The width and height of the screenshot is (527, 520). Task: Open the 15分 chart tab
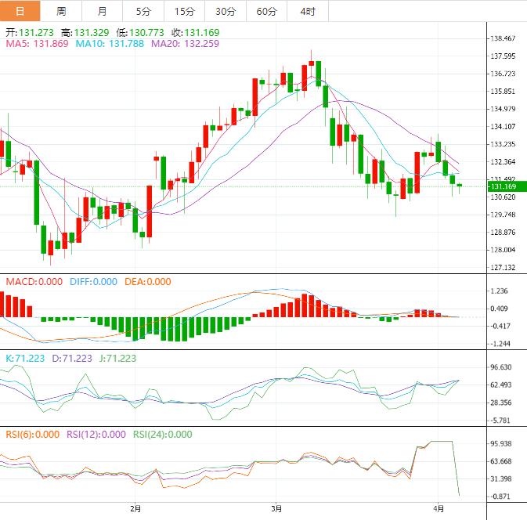pyautogui.click(x=185, y=11)
